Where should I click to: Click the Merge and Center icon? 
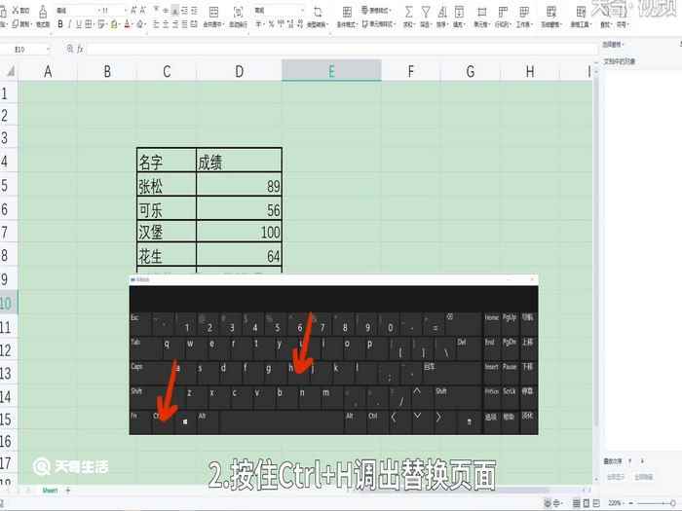click(213, 12)
